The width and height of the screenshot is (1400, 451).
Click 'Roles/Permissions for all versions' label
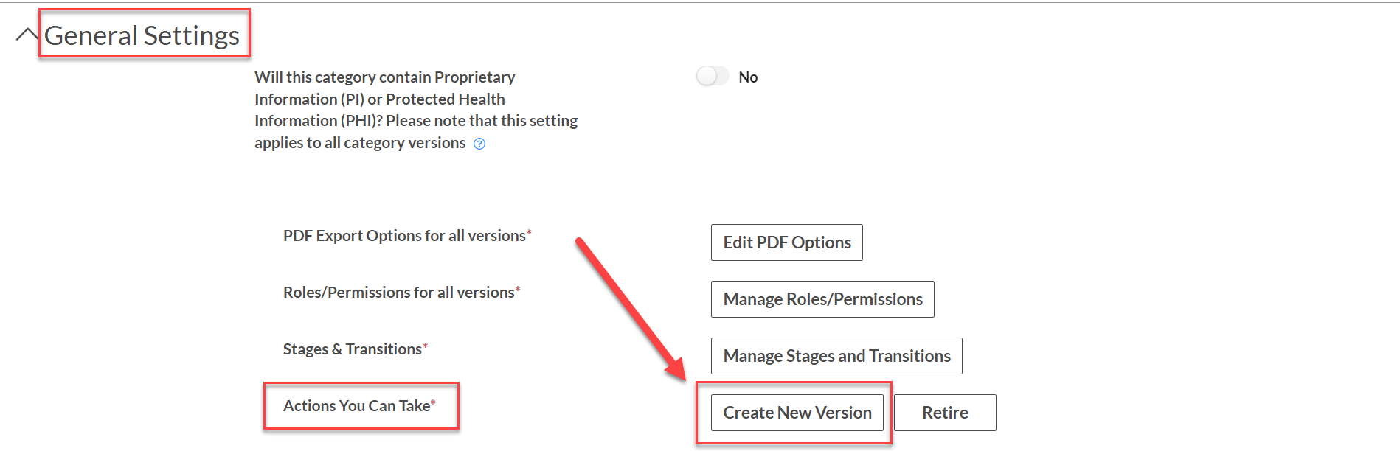point(398,293)
